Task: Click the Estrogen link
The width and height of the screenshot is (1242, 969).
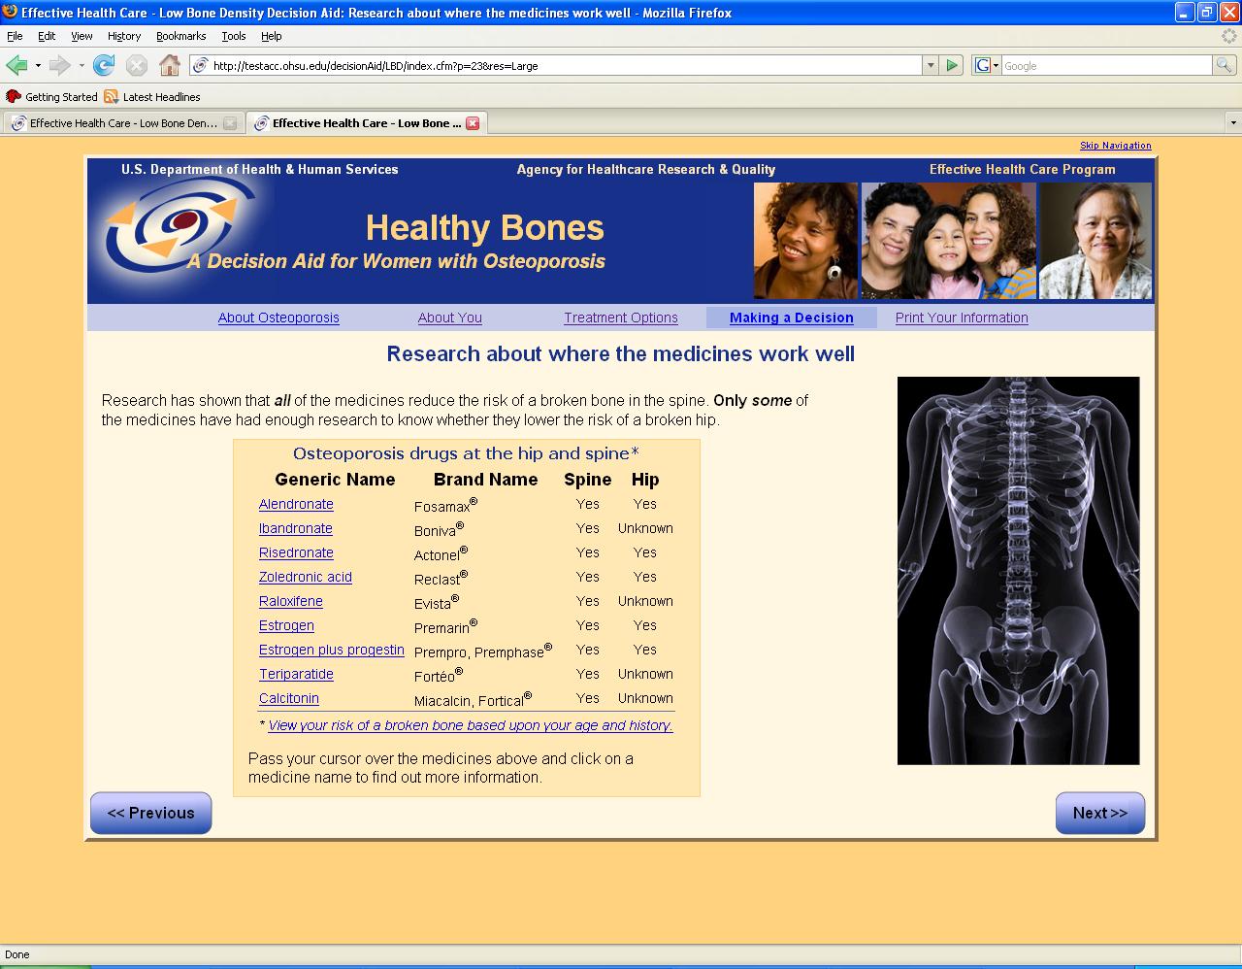Action: tap(286, 625)
